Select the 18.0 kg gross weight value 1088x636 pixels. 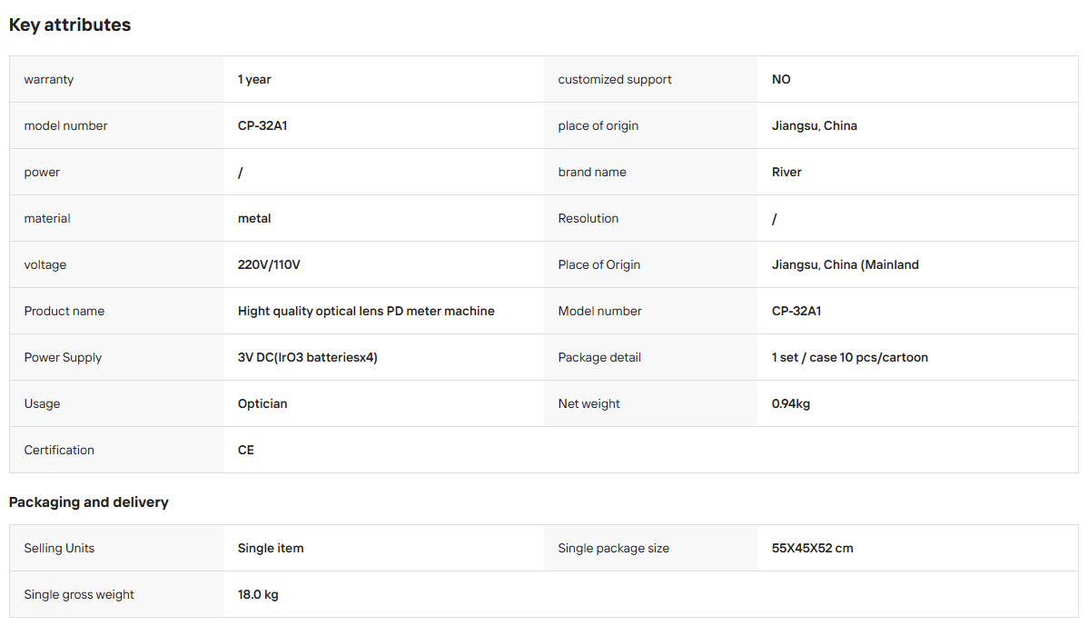pyautogui.click(x=257, y=594)
